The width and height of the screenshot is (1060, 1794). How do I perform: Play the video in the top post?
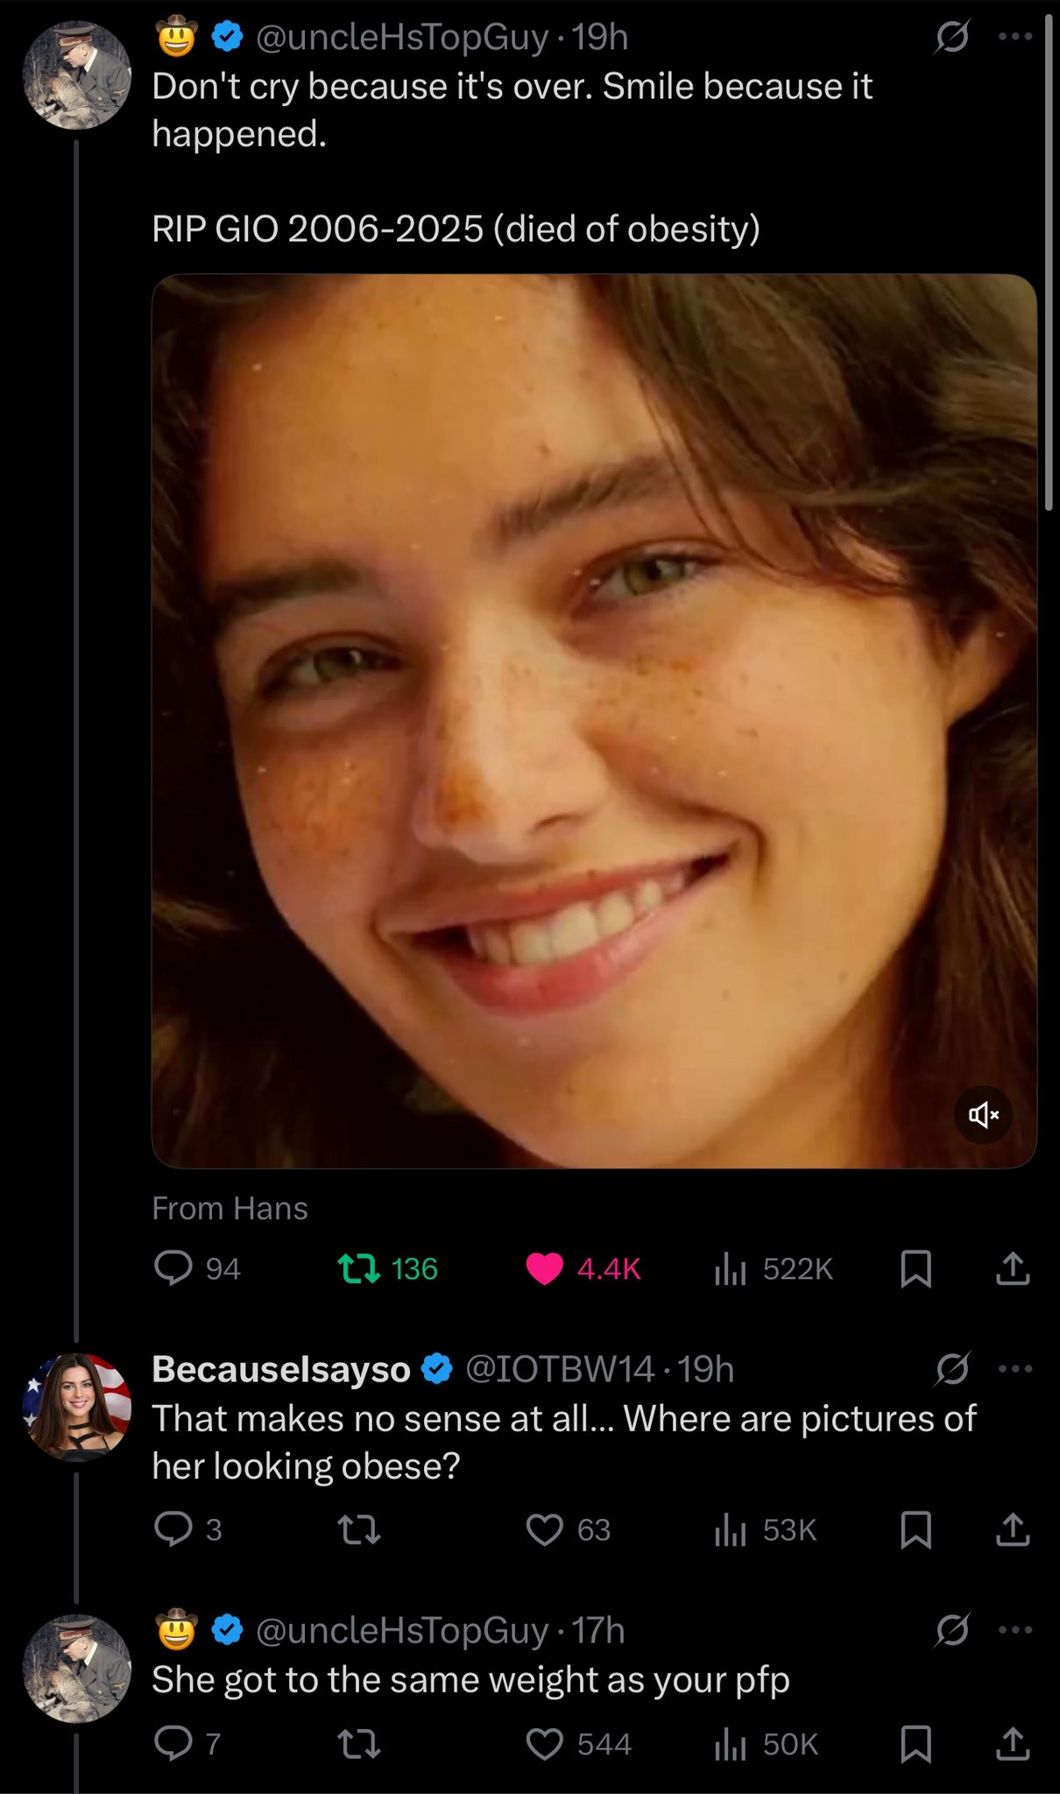click(x=594, y=720)
